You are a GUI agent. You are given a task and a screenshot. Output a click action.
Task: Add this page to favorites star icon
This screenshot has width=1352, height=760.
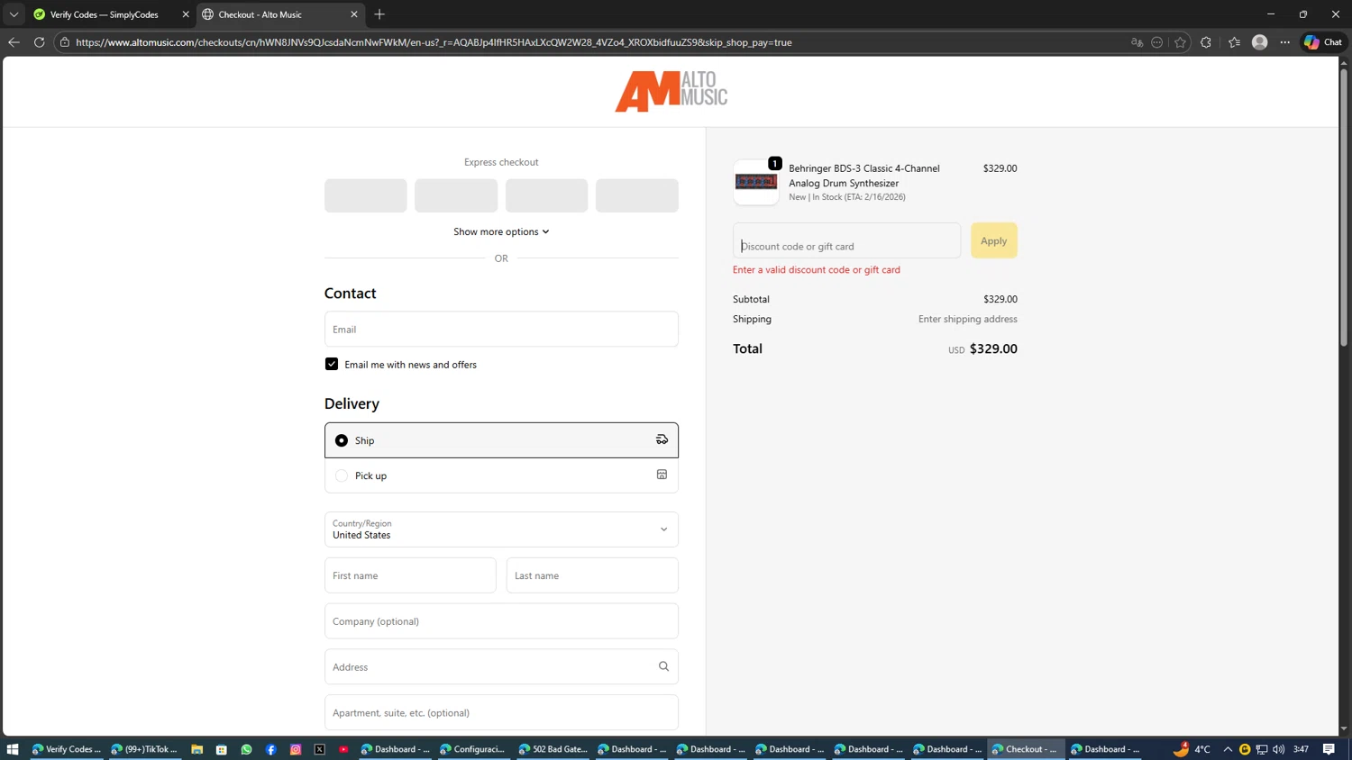[1180, 42]
